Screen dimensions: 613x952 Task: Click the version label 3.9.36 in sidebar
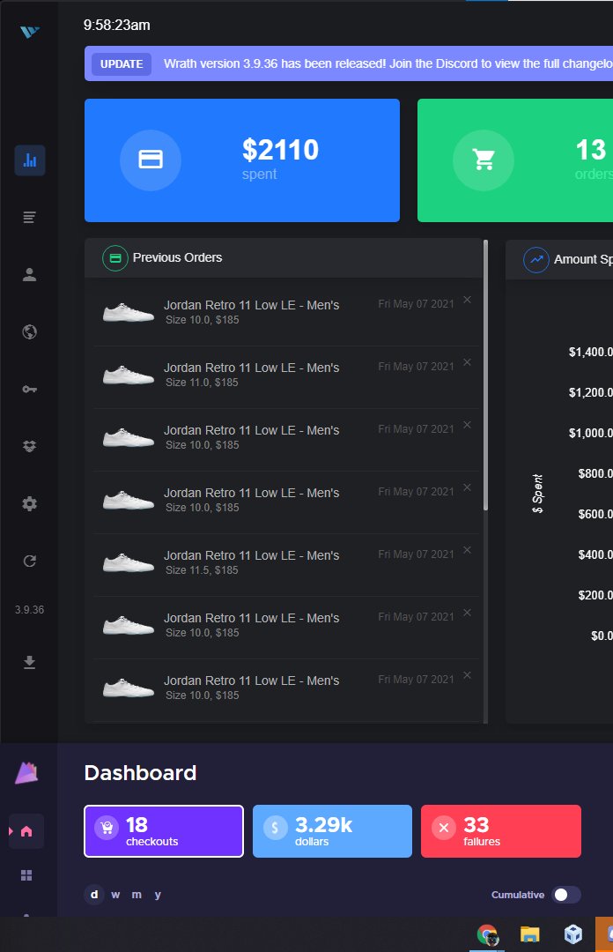click(x=29, y=610)
